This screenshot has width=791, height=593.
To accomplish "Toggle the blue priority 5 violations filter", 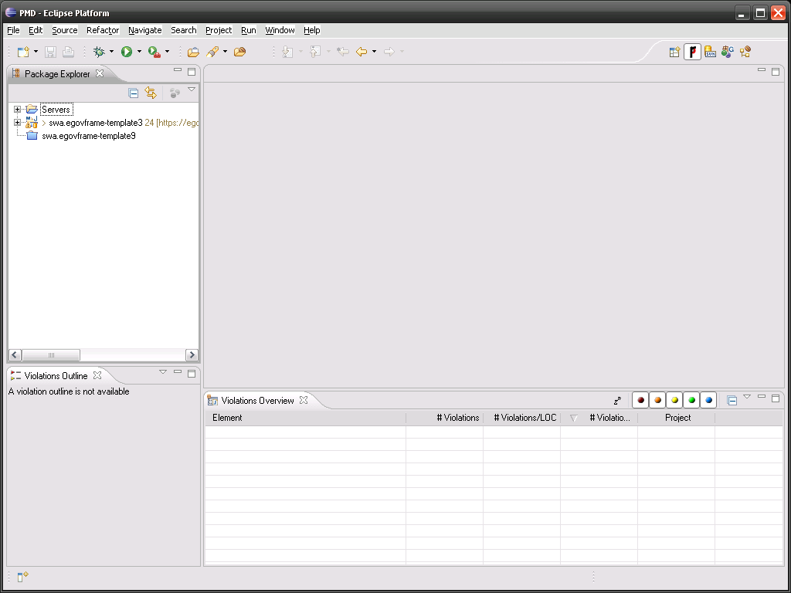I will tap(708, 400).
